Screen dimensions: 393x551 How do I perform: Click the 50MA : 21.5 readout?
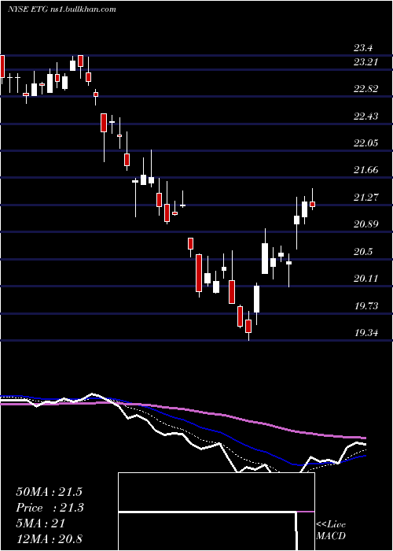tap(49, 492)
